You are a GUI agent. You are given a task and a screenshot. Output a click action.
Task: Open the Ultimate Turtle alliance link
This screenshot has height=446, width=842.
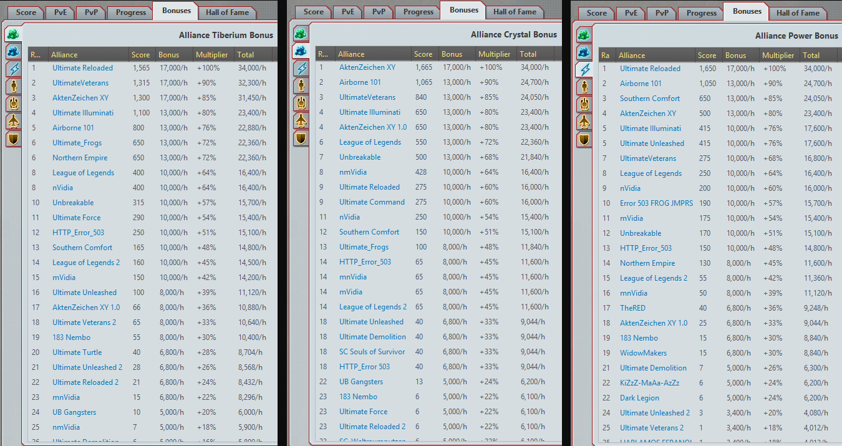[77, 352]
